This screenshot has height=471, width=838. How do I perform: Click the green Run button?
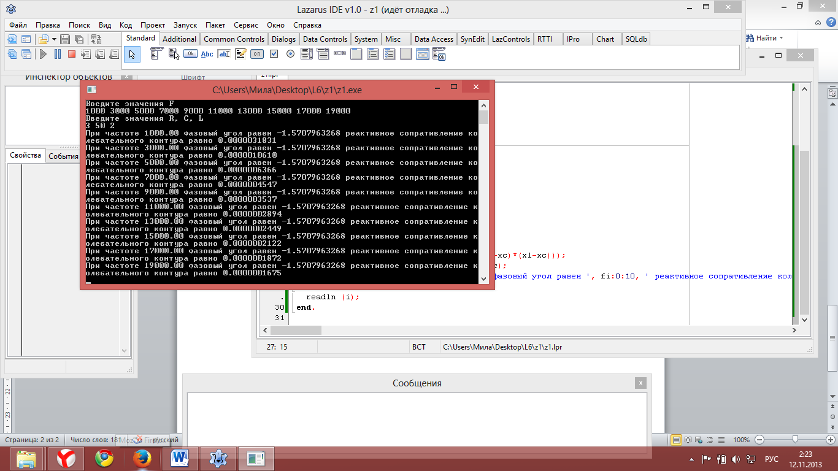tap(43, 54)
